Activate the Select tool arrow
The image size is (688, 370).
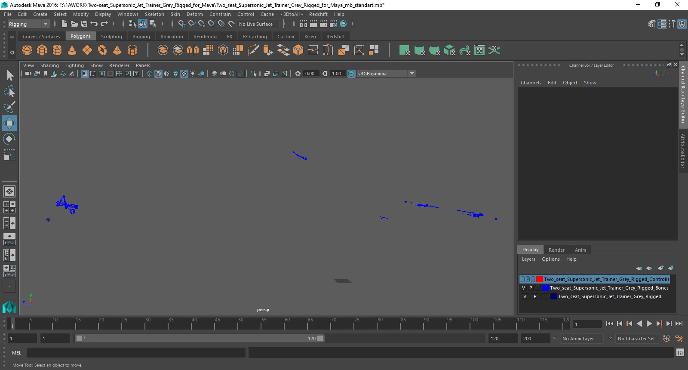[9, 76]
